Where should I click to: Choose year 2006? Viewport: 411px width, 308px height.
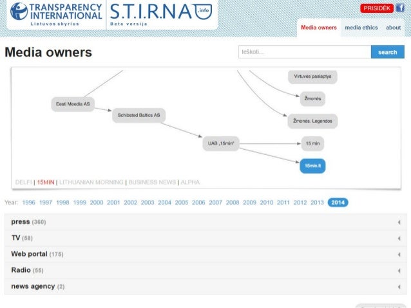coord(198,203)
